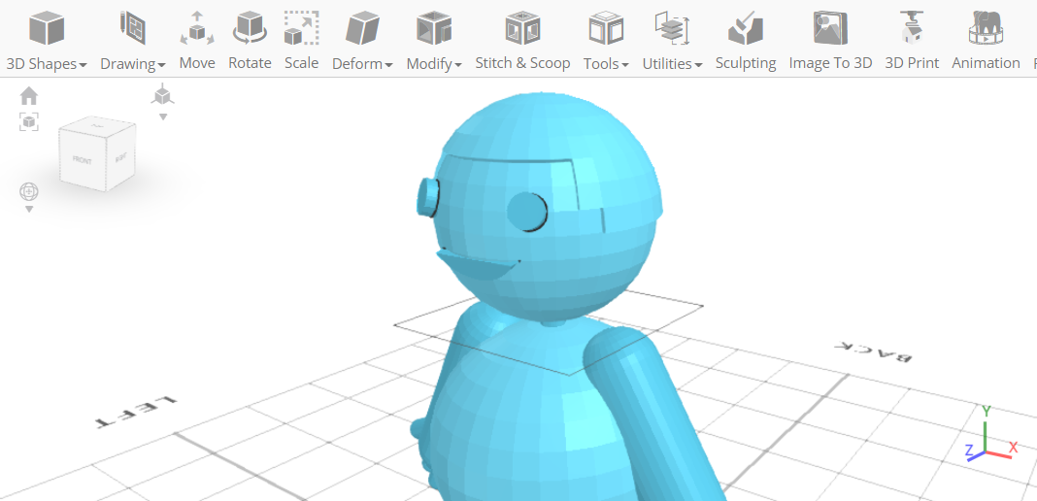Viewport: 1037px width, 501px height.
Task: Click the 3D Print label
Action: (912, 63)
